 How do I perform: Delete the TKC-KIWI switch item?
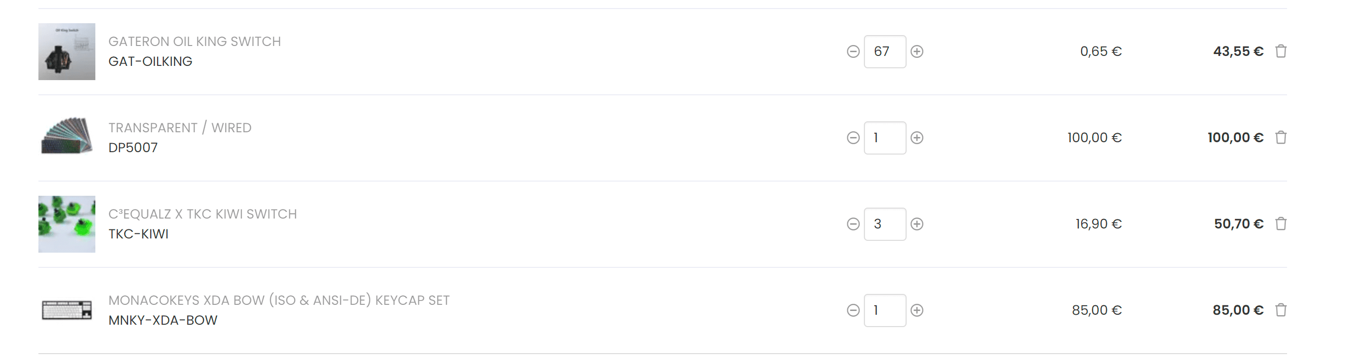click(x=1280, y=224)
